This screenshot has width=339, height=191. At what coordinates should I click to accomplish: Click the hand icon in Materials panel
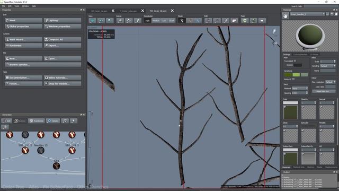(286, 15)
